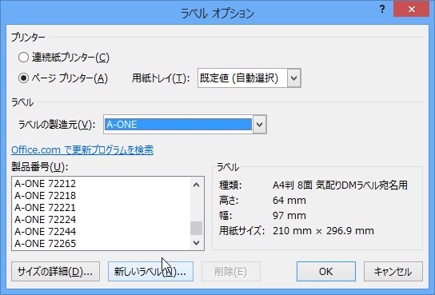435x295 pixels.
Task: Click paper size 210 mm × 296.9 mm
Action: coord(323,231)
